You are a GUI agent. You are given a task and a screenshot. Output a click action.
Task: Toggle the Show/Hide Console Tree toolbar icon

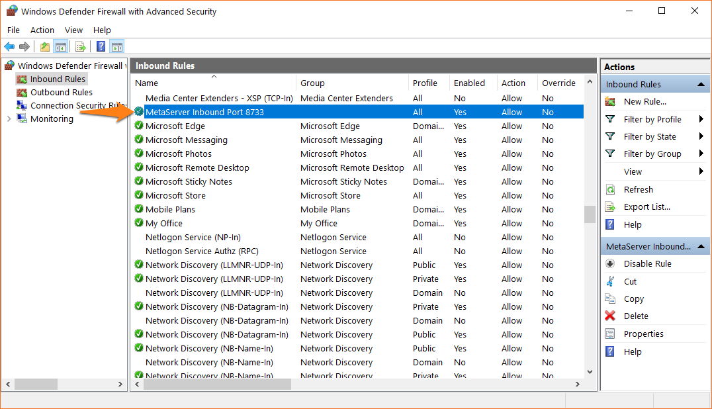click(x=60, y=47)
